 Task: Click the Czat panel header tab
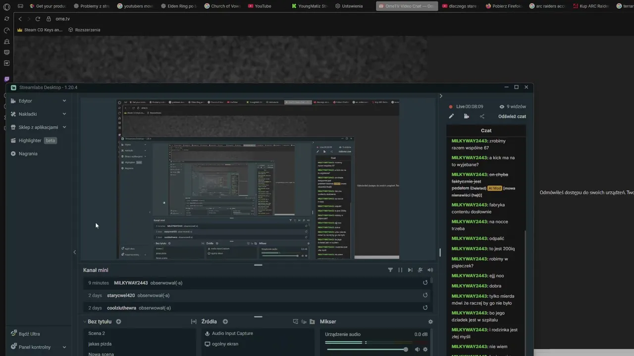tap(486, 131)
